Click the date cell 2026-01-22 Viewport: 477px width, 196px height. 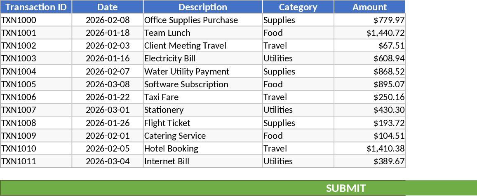pyautogui.click(x=108, y=97)
